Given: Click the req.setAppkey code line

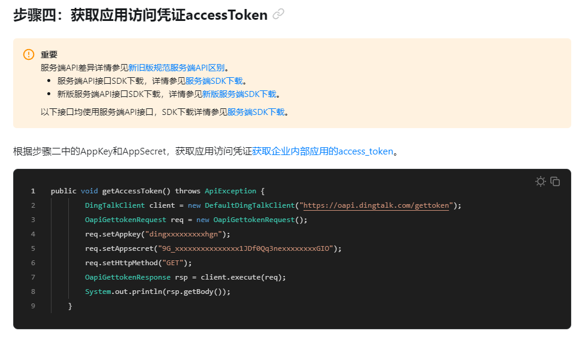Looking at the screenshot, I should pyautogui.click(x=157, y=234).
